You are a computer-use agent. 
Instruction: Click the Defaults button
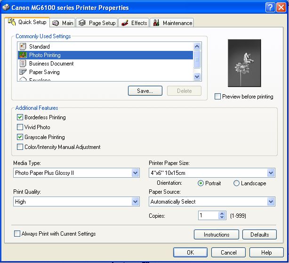click(260, 234)
